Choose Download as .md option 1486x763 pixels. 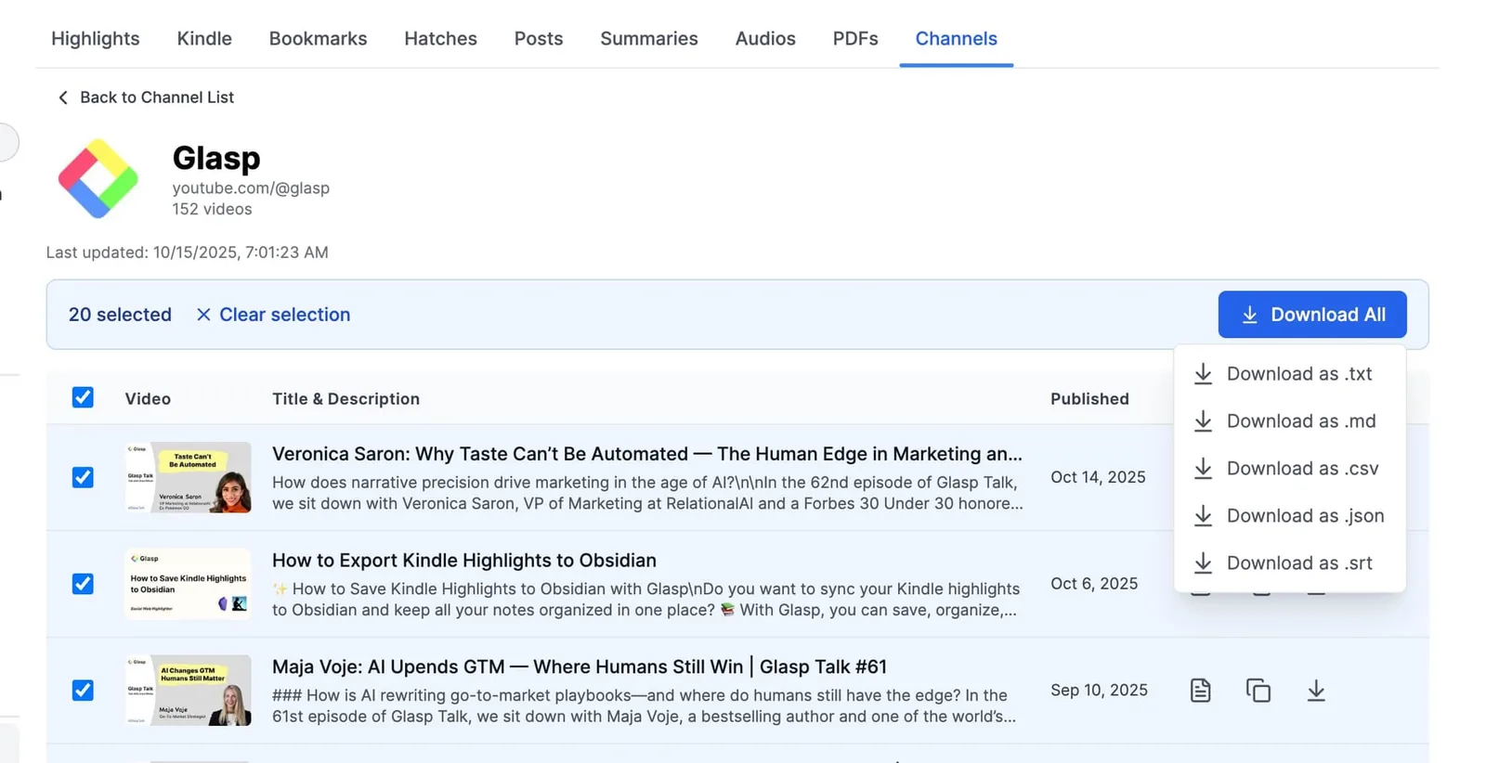[1289, 421]
